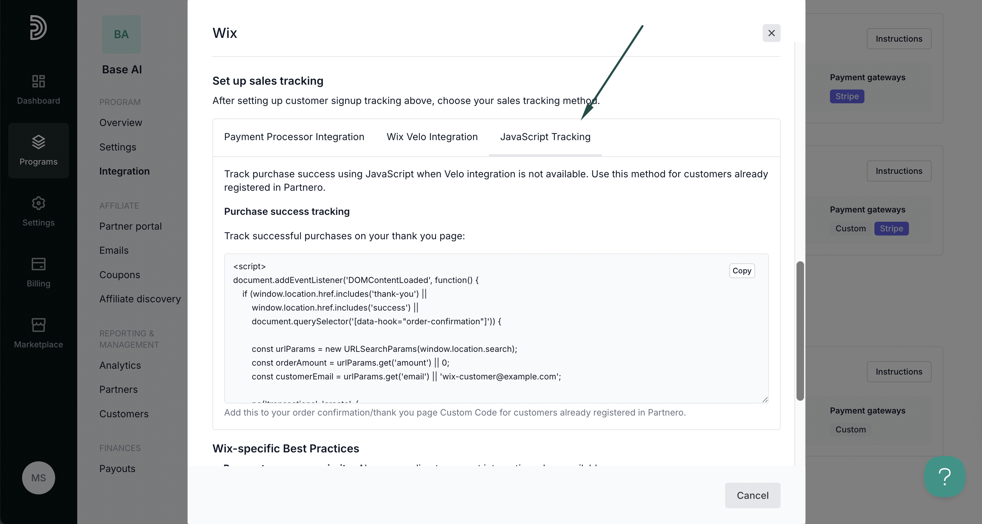Open the Marketplace storefront icon

tap(39, 325)
